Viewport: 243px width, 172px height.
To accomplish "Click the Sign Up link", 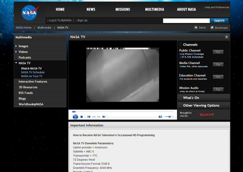I will (81, 20).
